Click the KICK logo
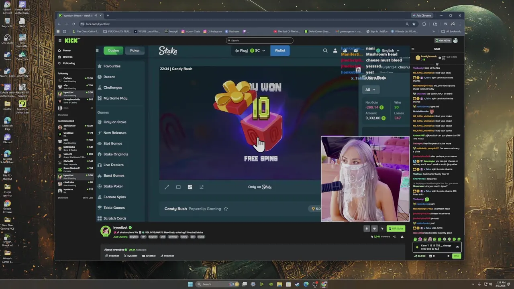Screen dimensions: 514x289 (x=73, y=41)
